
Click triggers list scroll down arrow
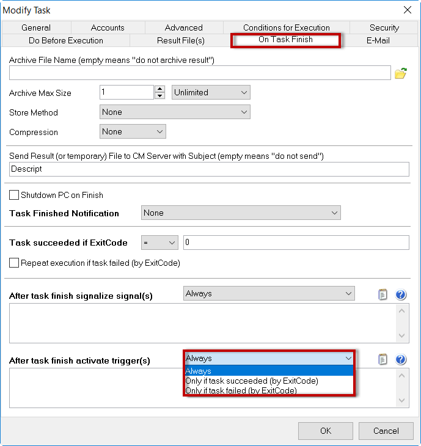(401, 401)
